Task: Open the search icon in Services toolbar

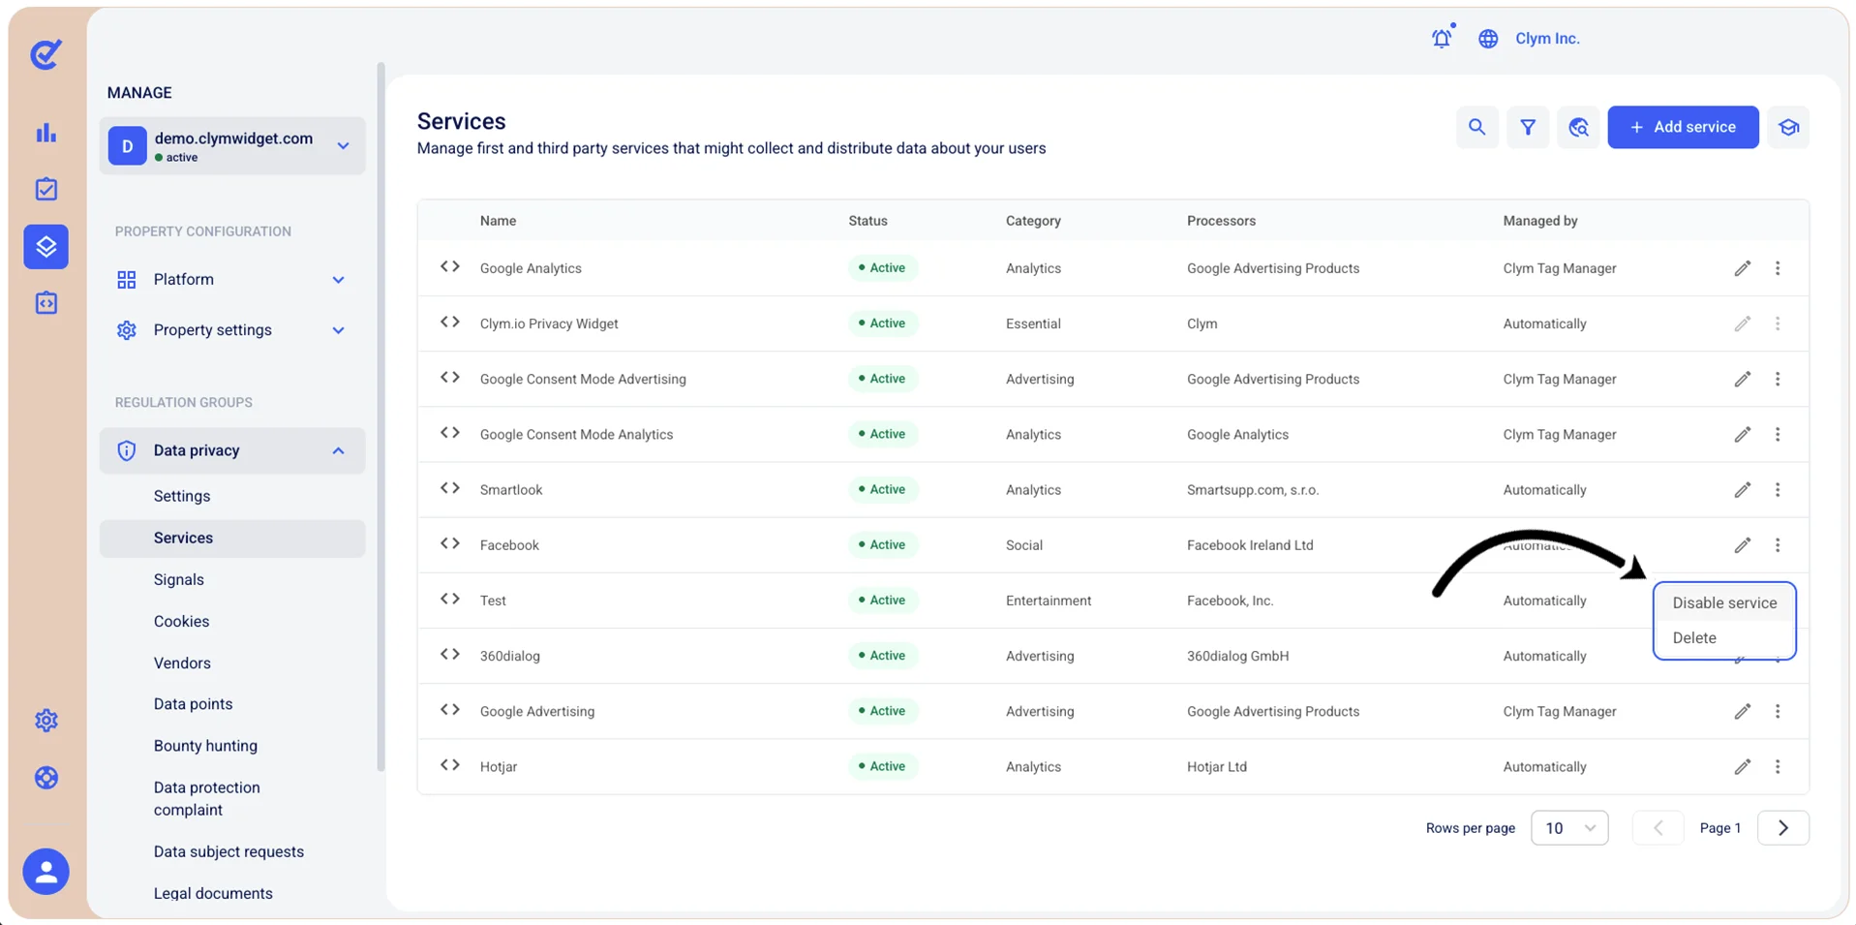Action: click(1476, 127)
